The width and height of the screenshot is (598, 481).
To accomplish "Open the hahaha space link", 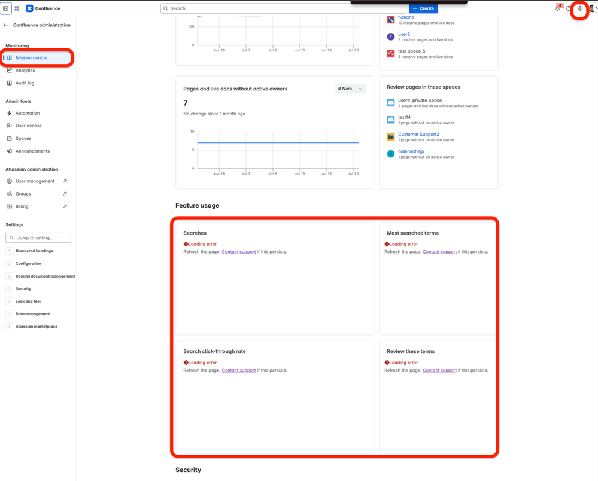I will pyautogui.click(x=406, y=17).
